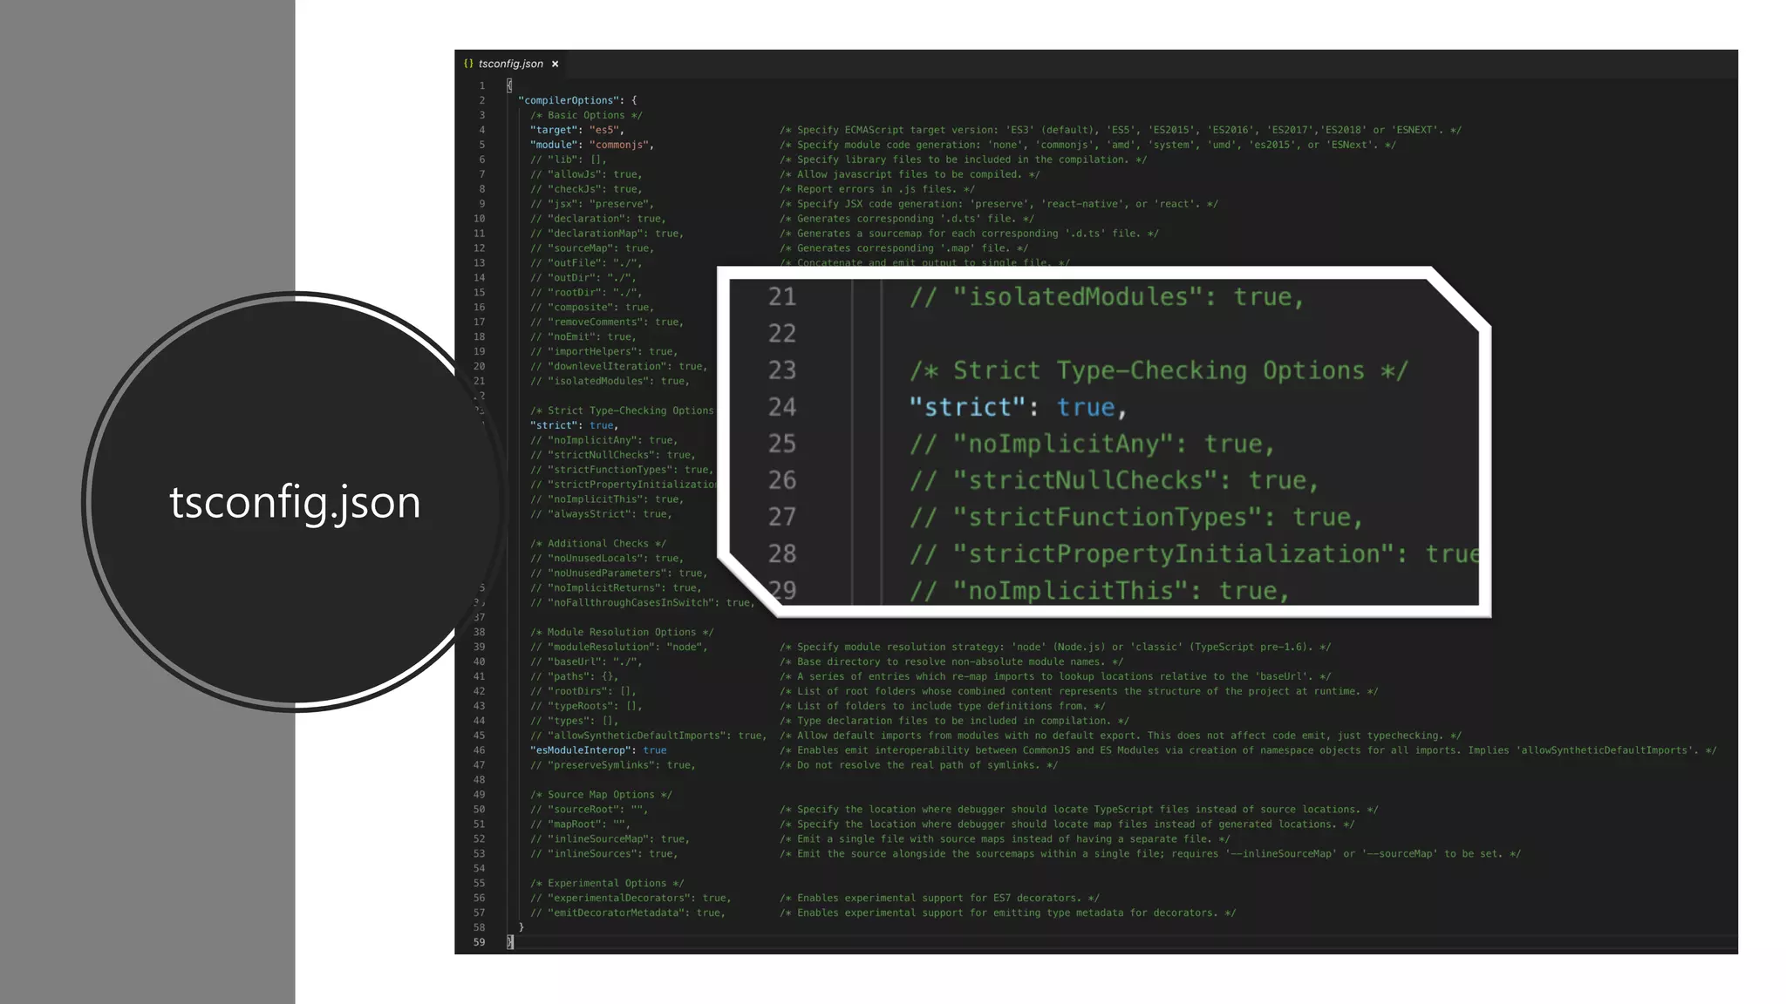Click the commented "importHelpers": true line
The image size is (1786, 1004).
pos(603,352)
